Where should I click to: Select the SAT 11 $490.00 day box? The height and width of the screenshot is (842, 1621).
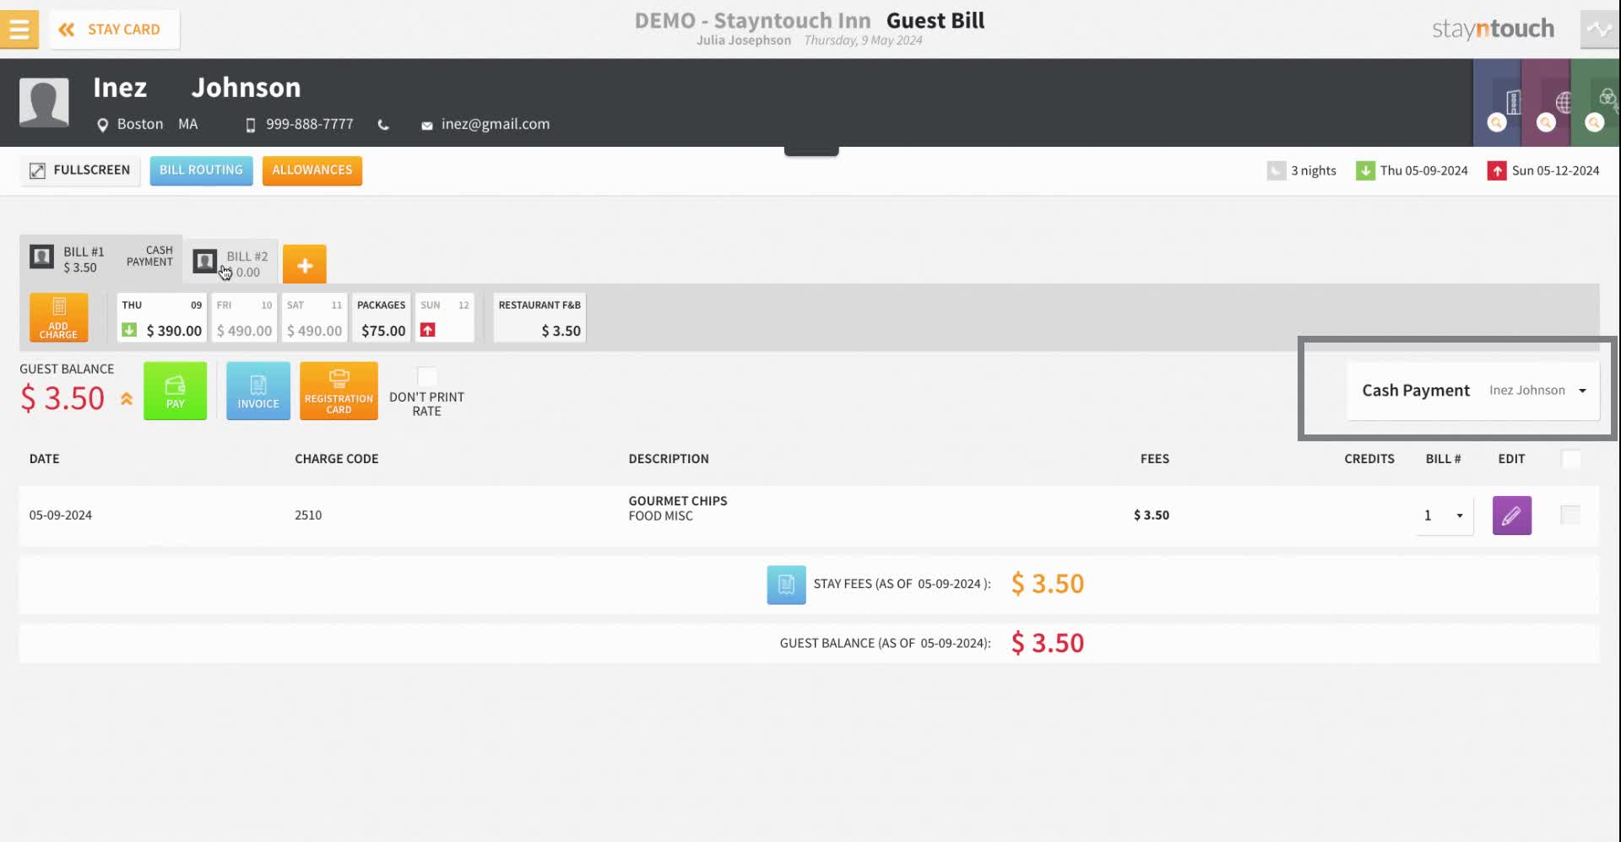(x=314, y=317)
